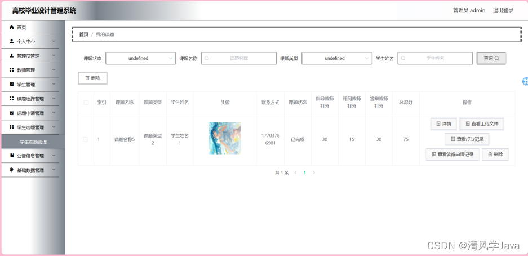Screen dimensions: 528x256
Task: Open 详情 for 课题名称5
Action: pos(443,124)
